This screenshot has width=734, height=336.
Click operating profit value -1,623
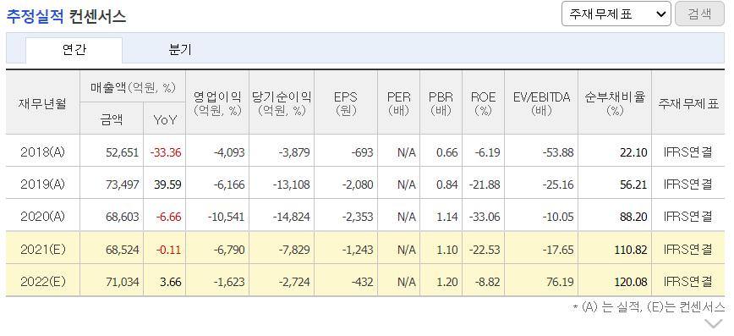[x=229, y=282]
